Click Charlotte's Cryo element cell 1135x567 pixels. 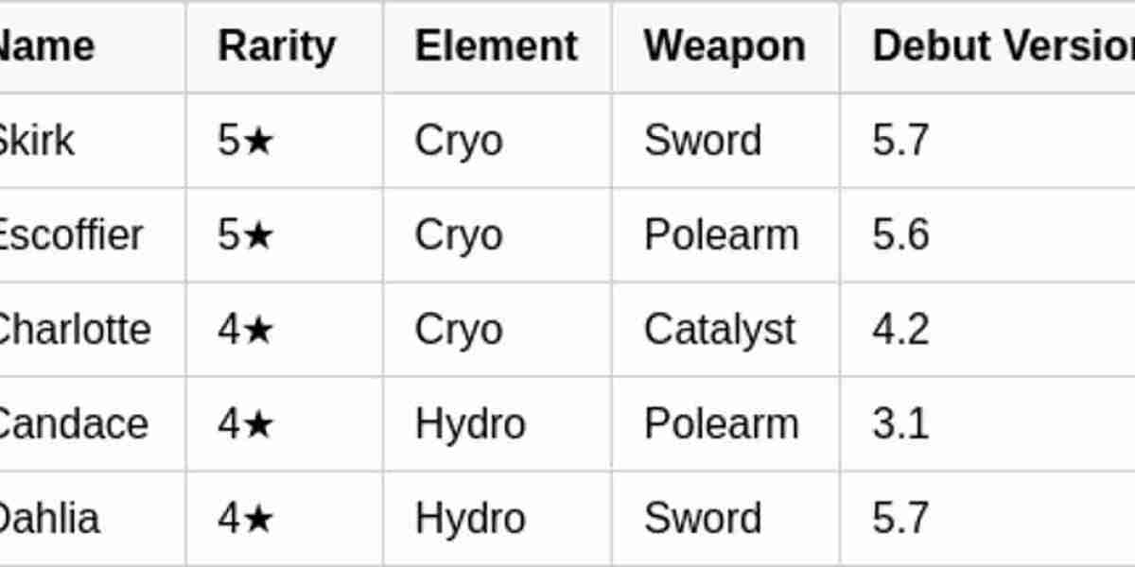point(458,330)
